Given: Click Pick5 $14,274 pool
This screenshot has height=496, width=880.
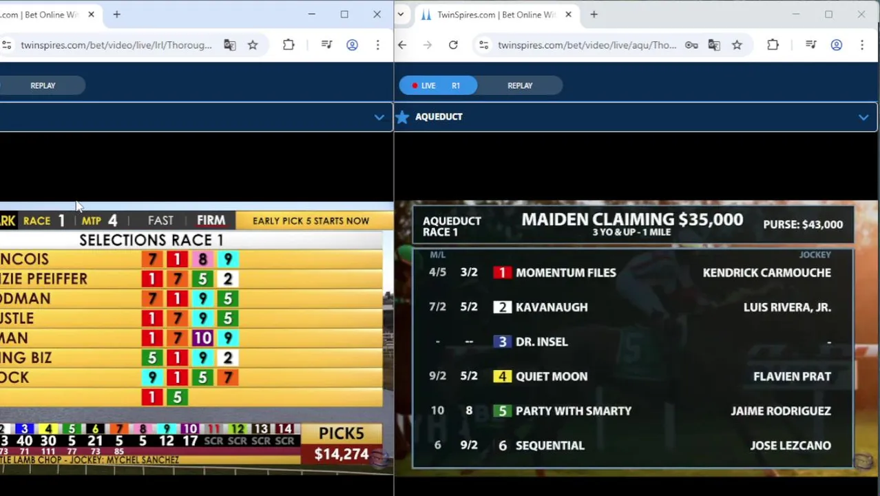Looking at the screenshot, I should pos(341,443).
